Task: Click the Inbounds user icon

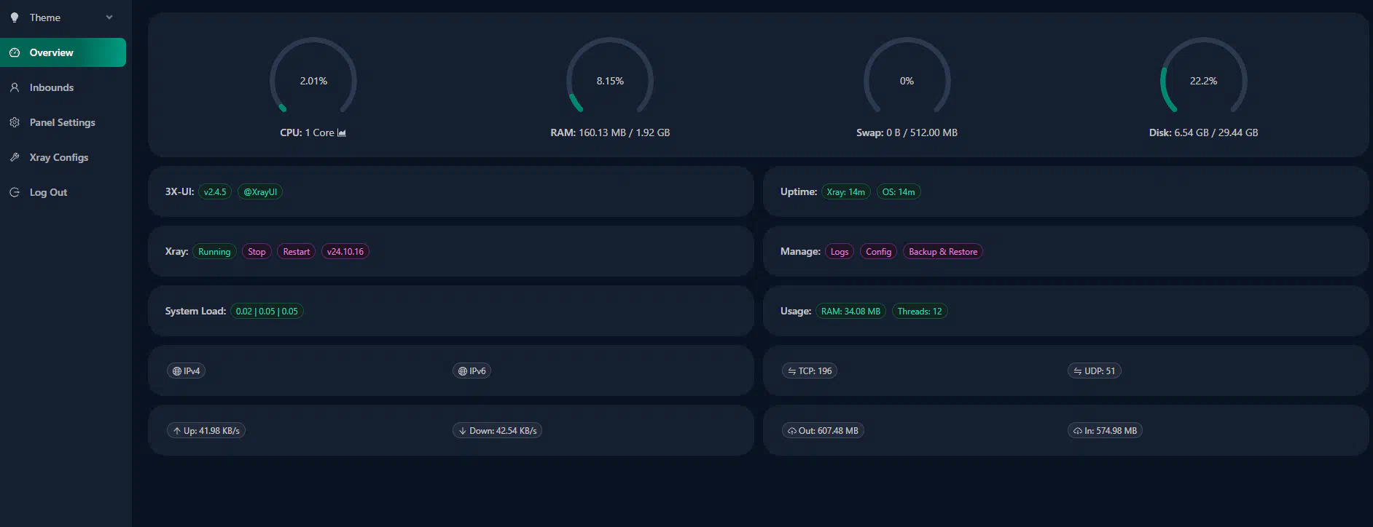Action: coord(15,87)
